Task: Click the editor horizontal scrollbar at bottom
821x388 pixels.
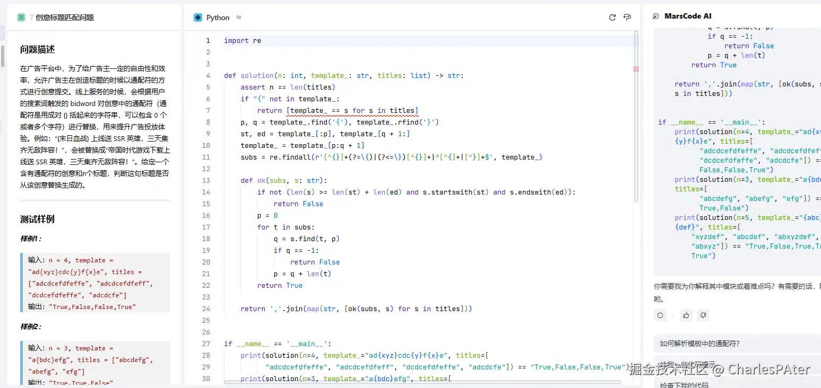Action: tap(422, 382)
